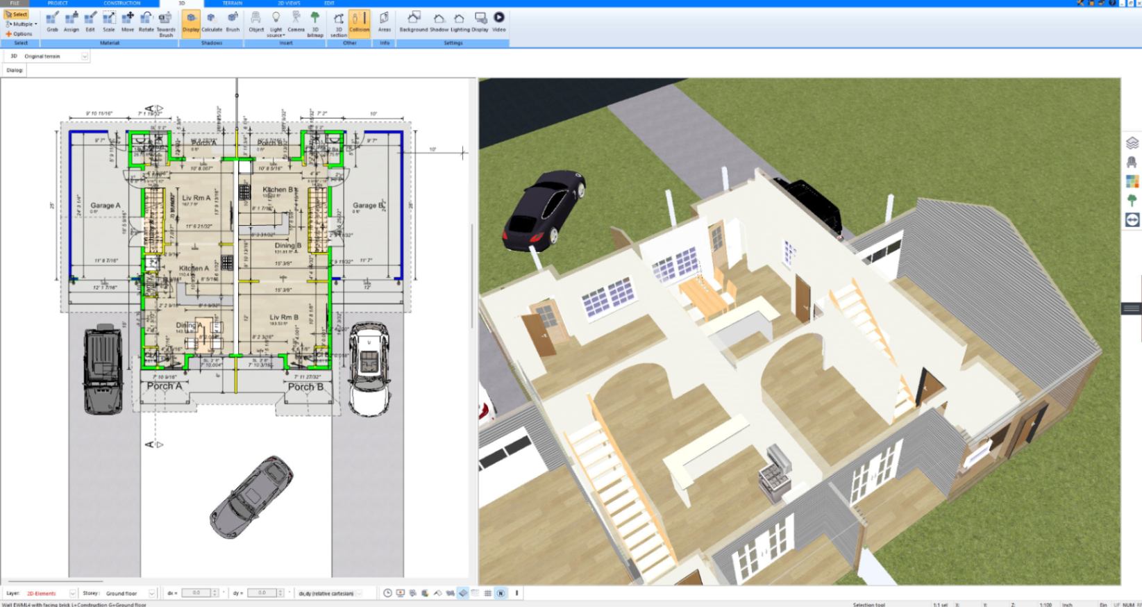Insert a 3D bitmap tree

pos(315,24)
